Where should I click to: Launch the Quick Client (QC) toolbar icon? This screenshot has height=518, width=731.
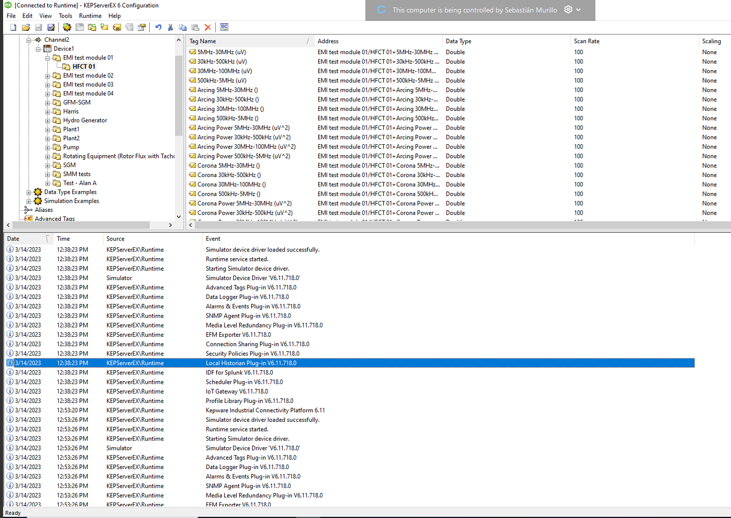(x=224, y=27)
